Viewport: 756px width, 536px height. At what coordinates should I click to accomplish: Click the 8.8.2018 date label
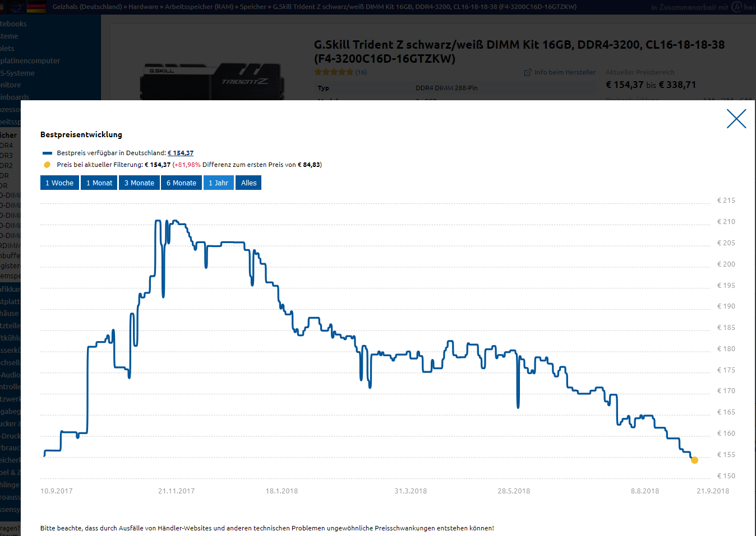pos(645,491)
